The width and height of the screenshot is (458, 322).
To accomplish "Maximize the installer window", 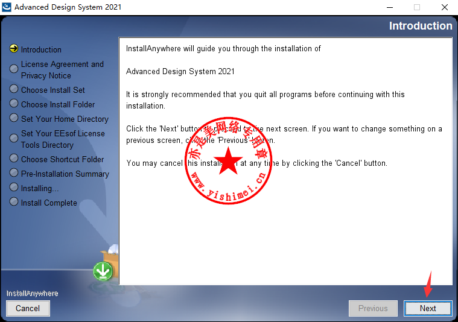I will click(416, 7).
